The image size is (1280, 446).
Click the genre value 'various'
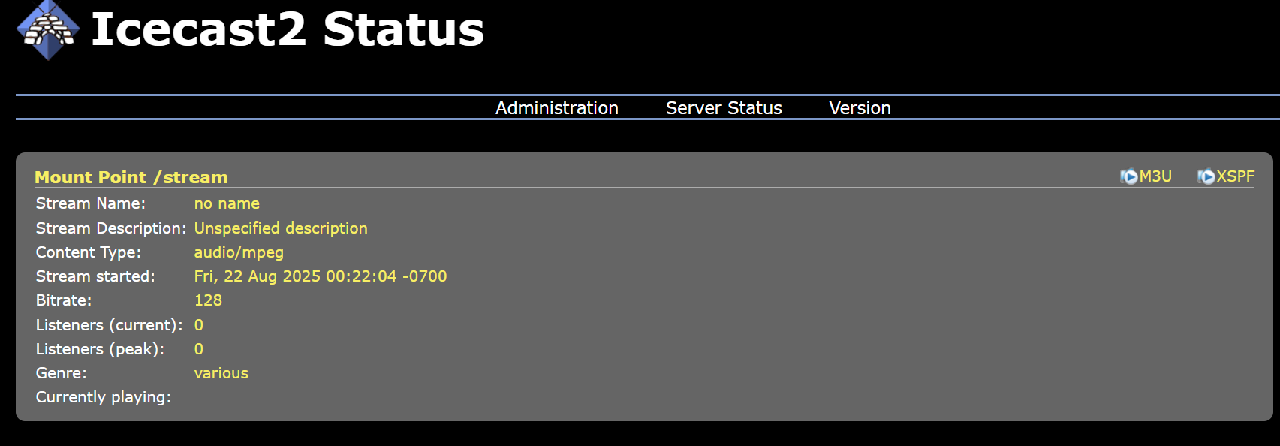[221, 373]
